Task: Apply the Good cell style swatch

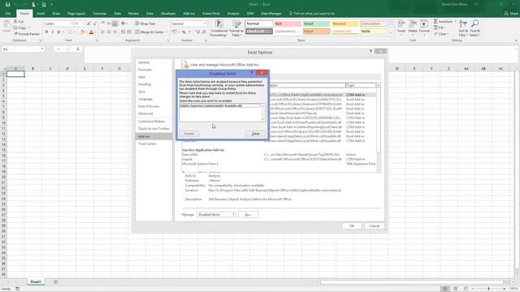Action: pos(316,24)
